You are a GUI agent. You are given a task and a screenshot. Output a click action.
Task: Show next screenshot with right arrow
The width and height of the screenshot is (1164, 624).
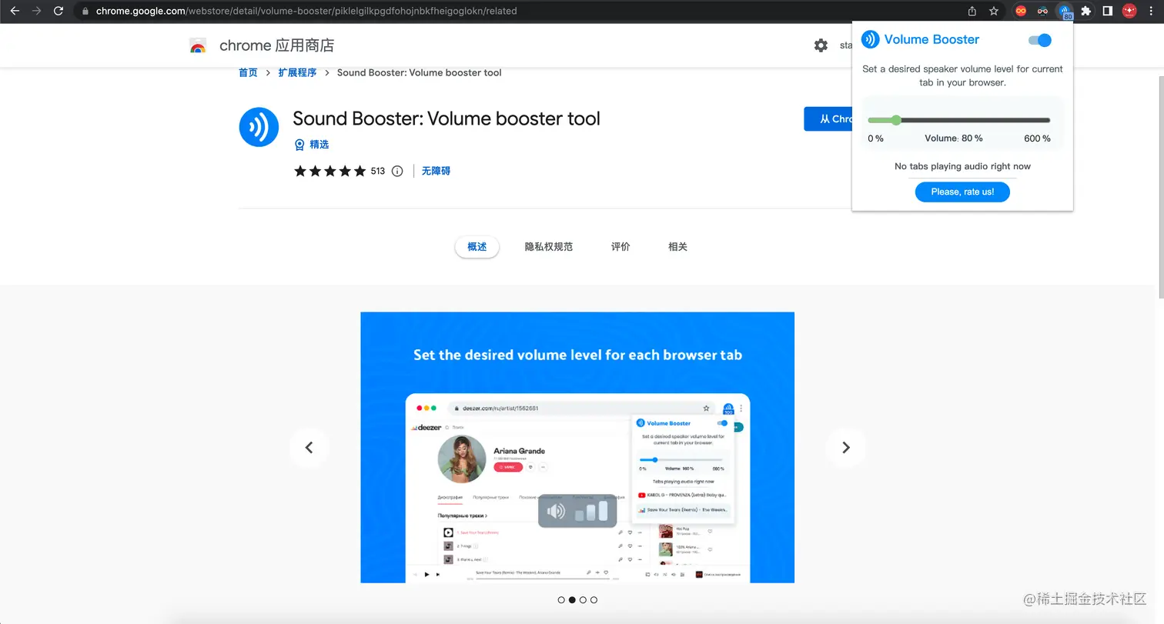[x=845, y=448]
